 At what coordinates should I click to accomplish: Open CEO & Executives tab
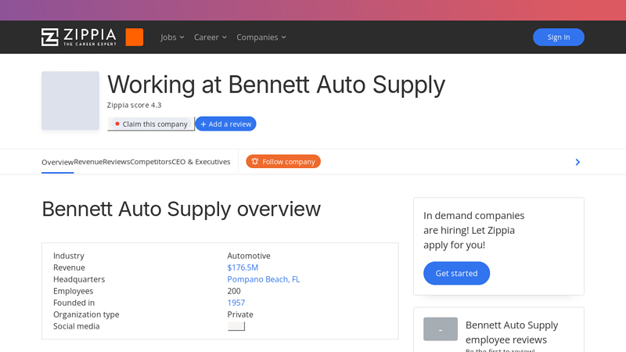point(201,162)
